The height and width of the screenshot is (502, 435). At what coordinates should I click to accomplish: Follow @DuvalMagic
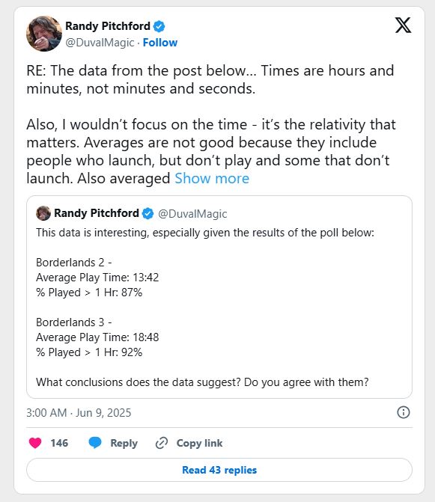coord(159,43)
